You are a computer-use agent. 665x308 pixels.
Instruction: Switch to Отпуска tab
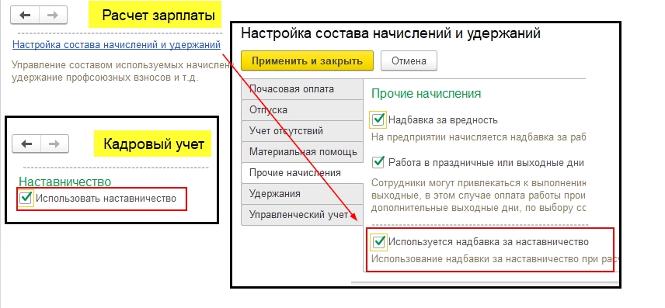point(302,109)
